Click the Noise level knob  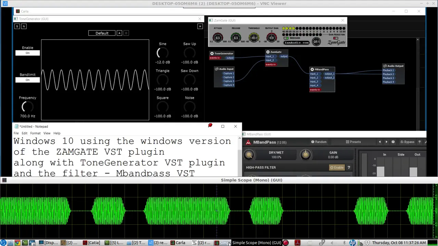[190, 107]
